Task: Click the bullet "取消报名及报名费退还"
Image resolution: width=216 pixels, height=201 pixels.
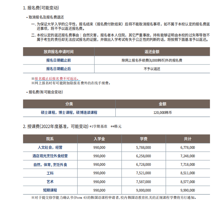Action: [x=46, y=17]
